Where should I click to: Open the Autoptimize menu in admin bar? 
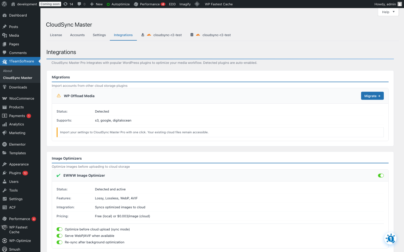click(x=118, y=4)
